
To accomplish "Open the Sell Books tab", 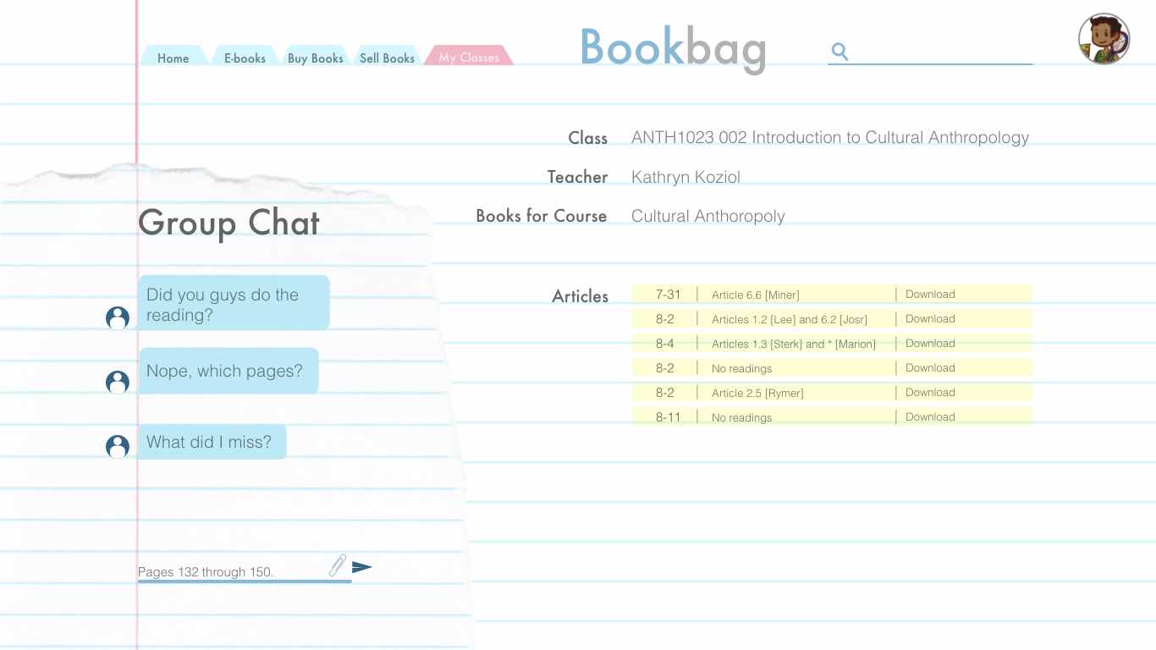I will (x=386, y=58).
